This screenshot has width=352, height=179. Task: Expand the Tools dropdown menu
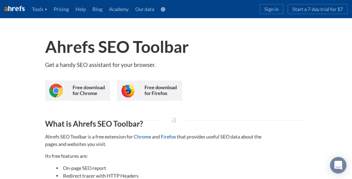point(40,9)
